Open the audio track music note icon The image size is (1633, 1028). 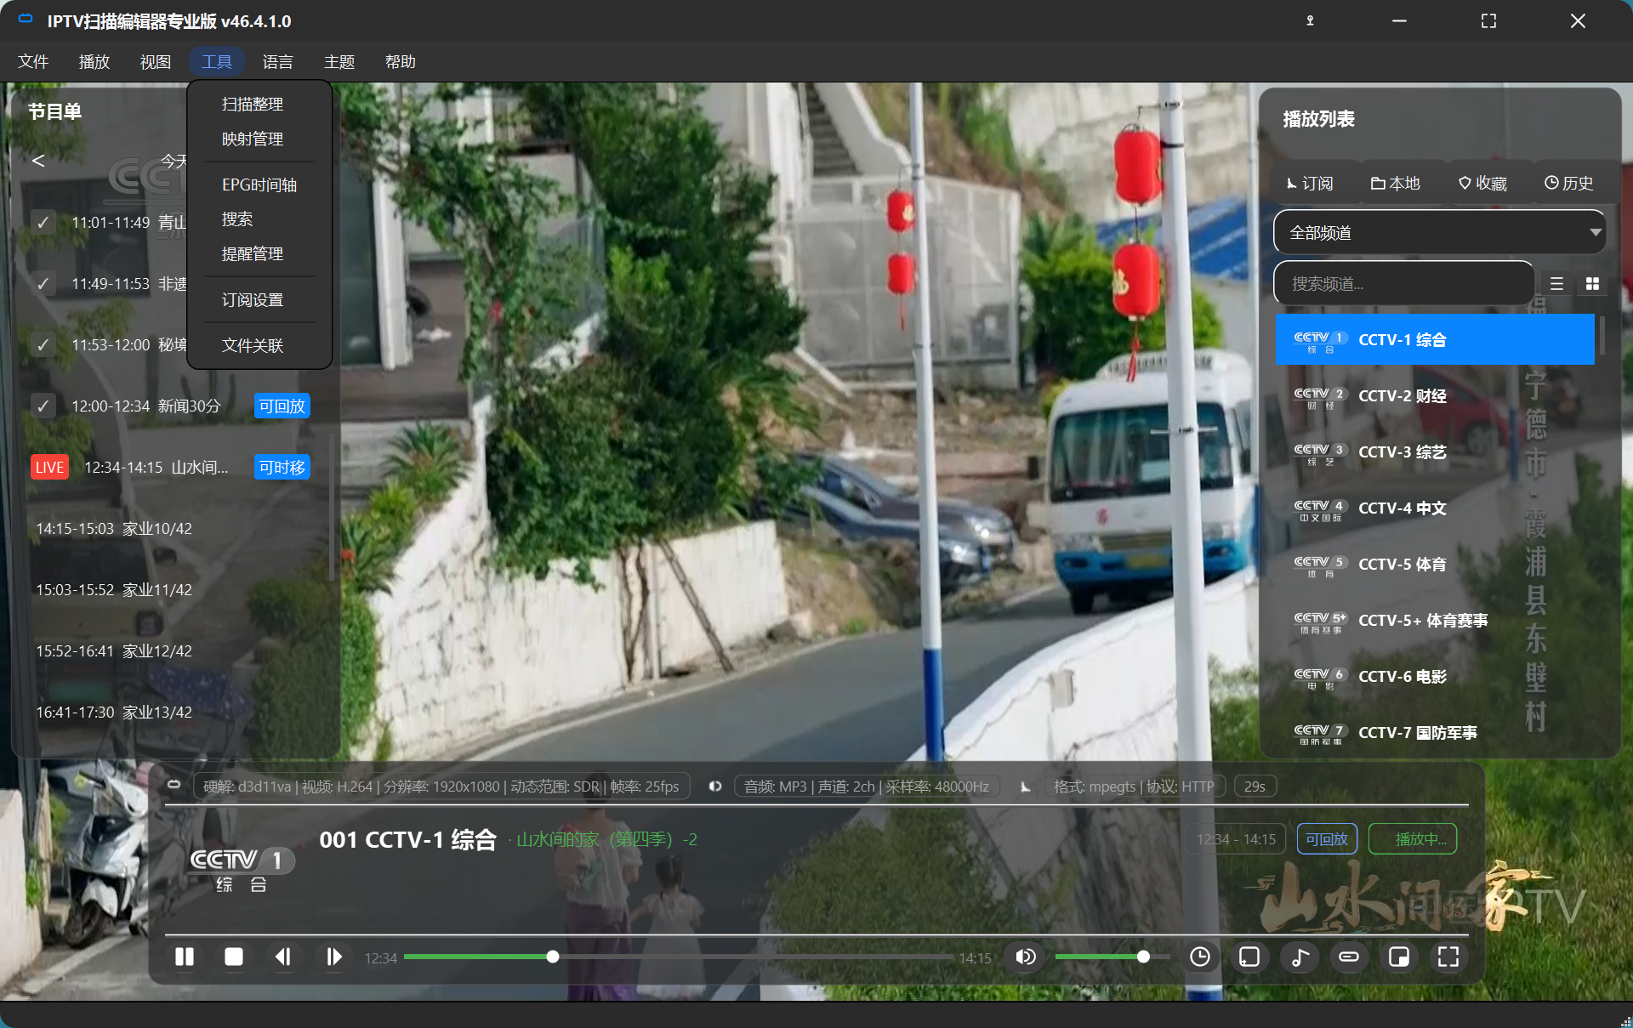click(1300, 957)
